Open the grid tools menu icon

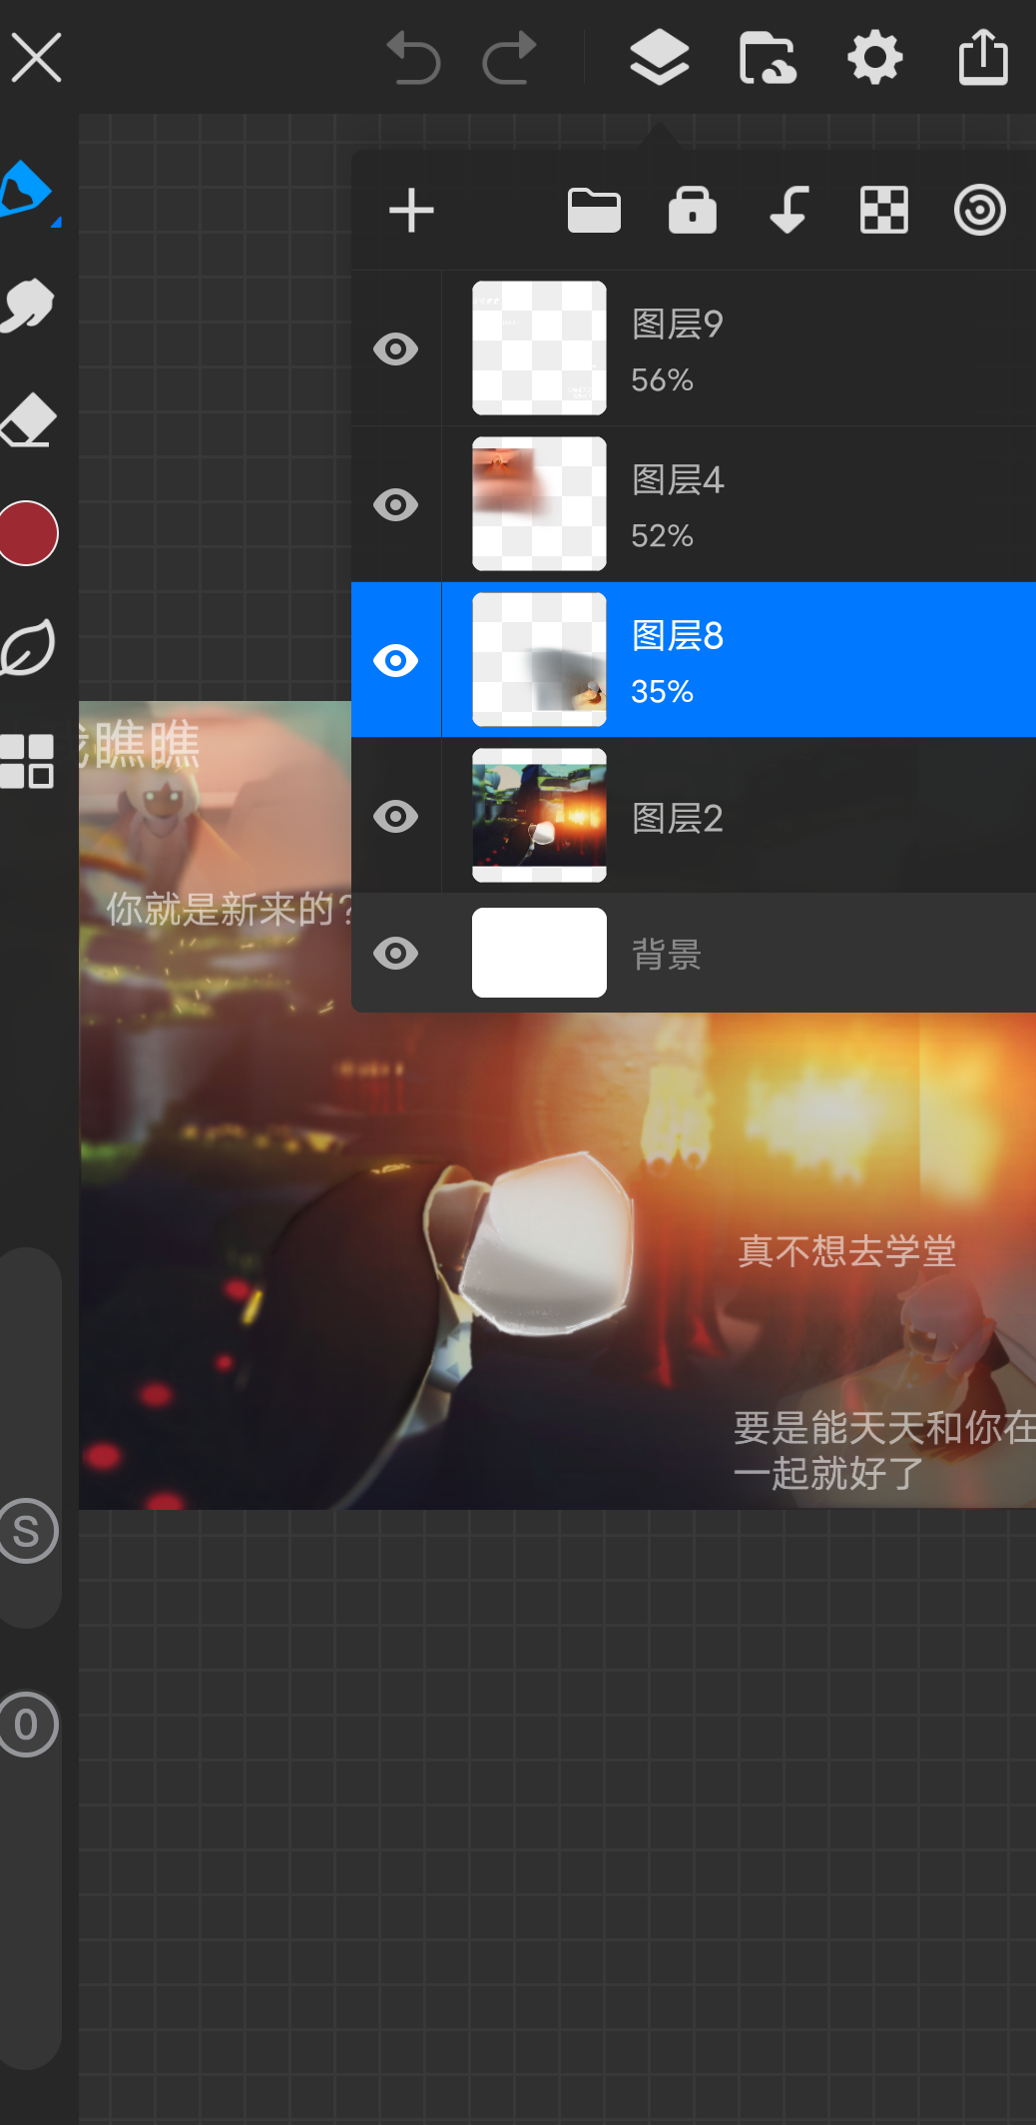pyautogui.click(x=27, y=762)
